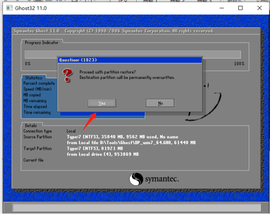The width and height of the screenshot is (270, 214).
Task: Click the 100% progress marker
Action: pos(239,64)
